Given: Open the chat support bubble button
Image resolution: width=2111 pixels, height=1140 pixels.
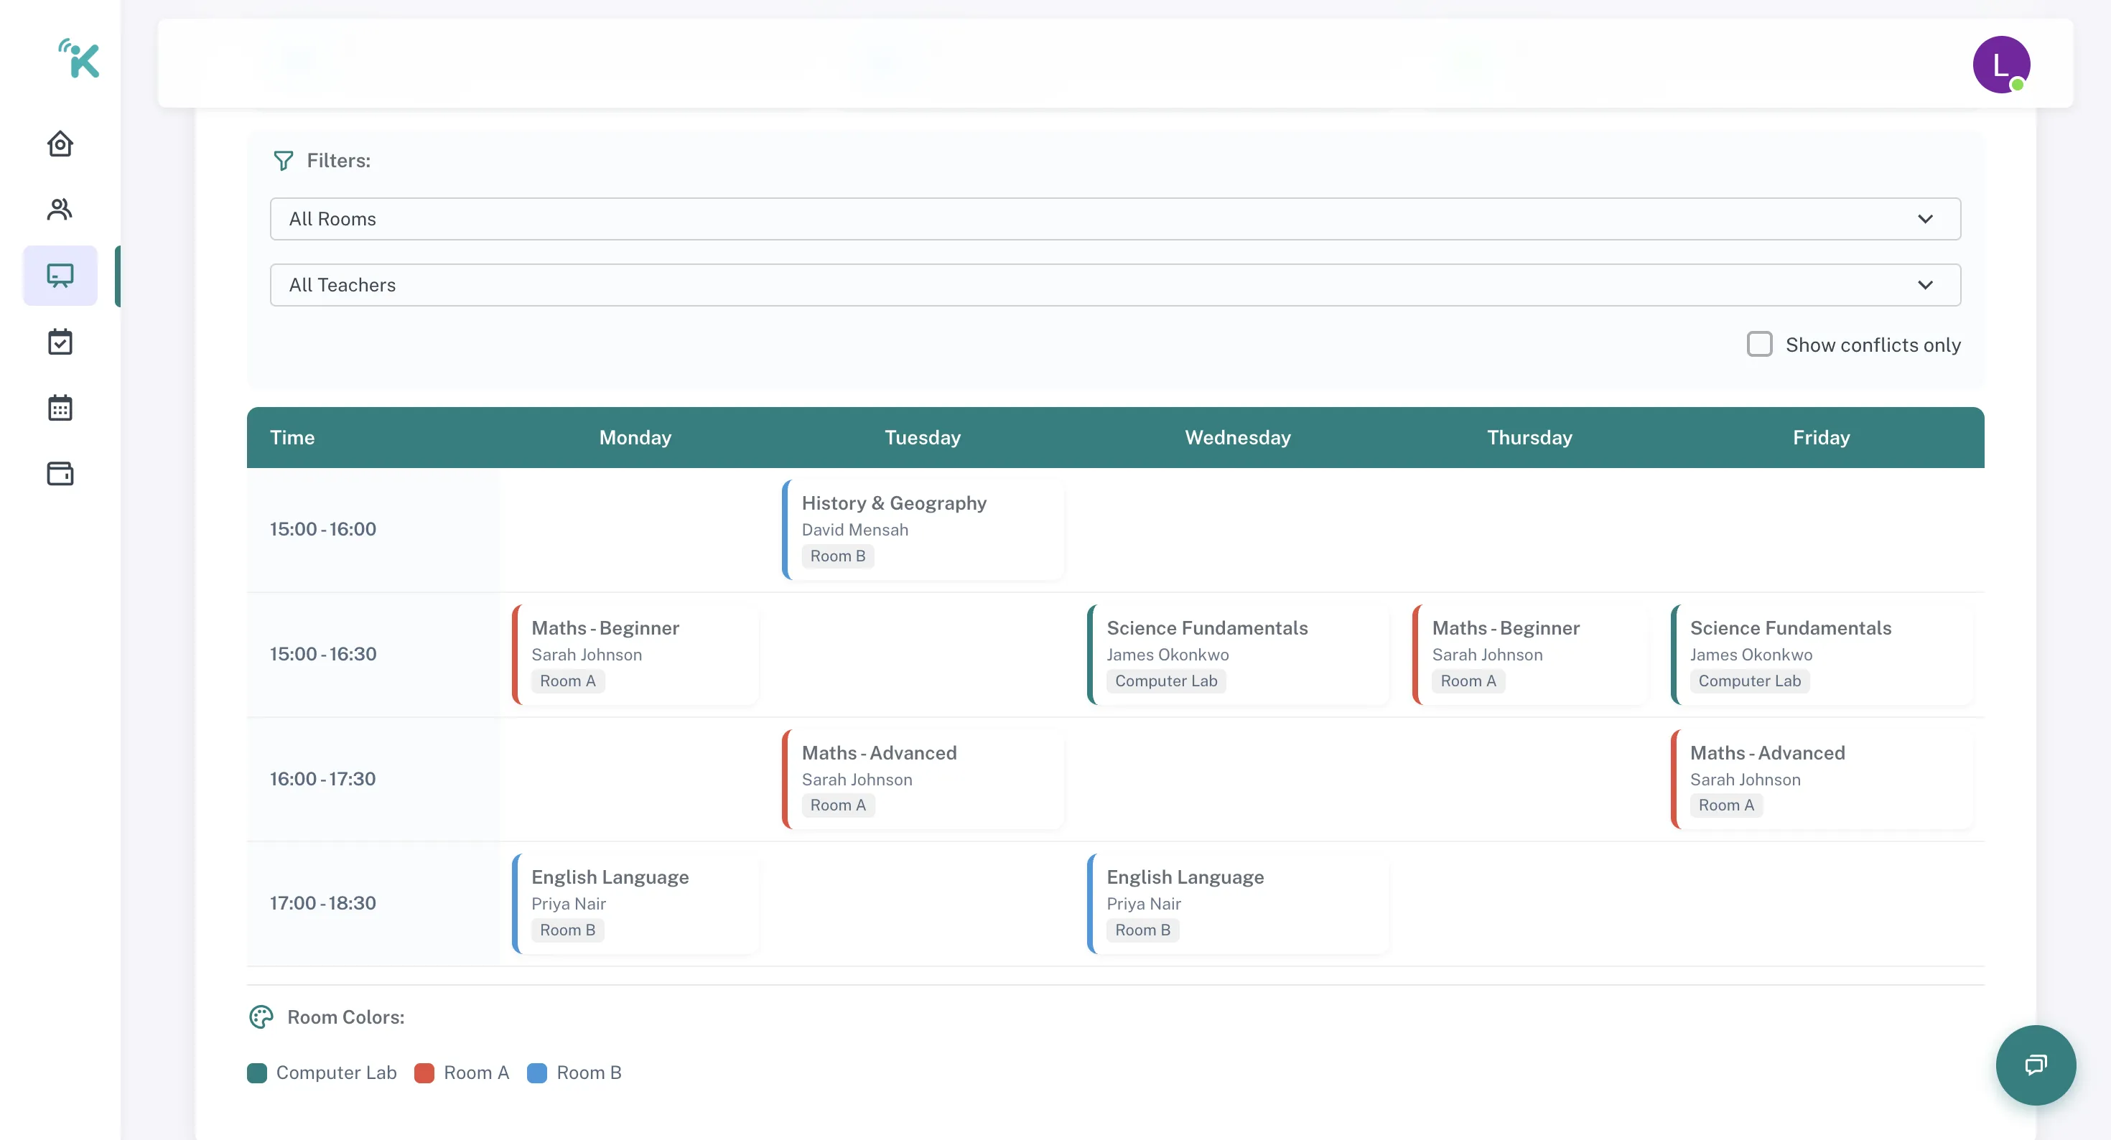Looking at the screenshot, I should pos(2035,1065).
